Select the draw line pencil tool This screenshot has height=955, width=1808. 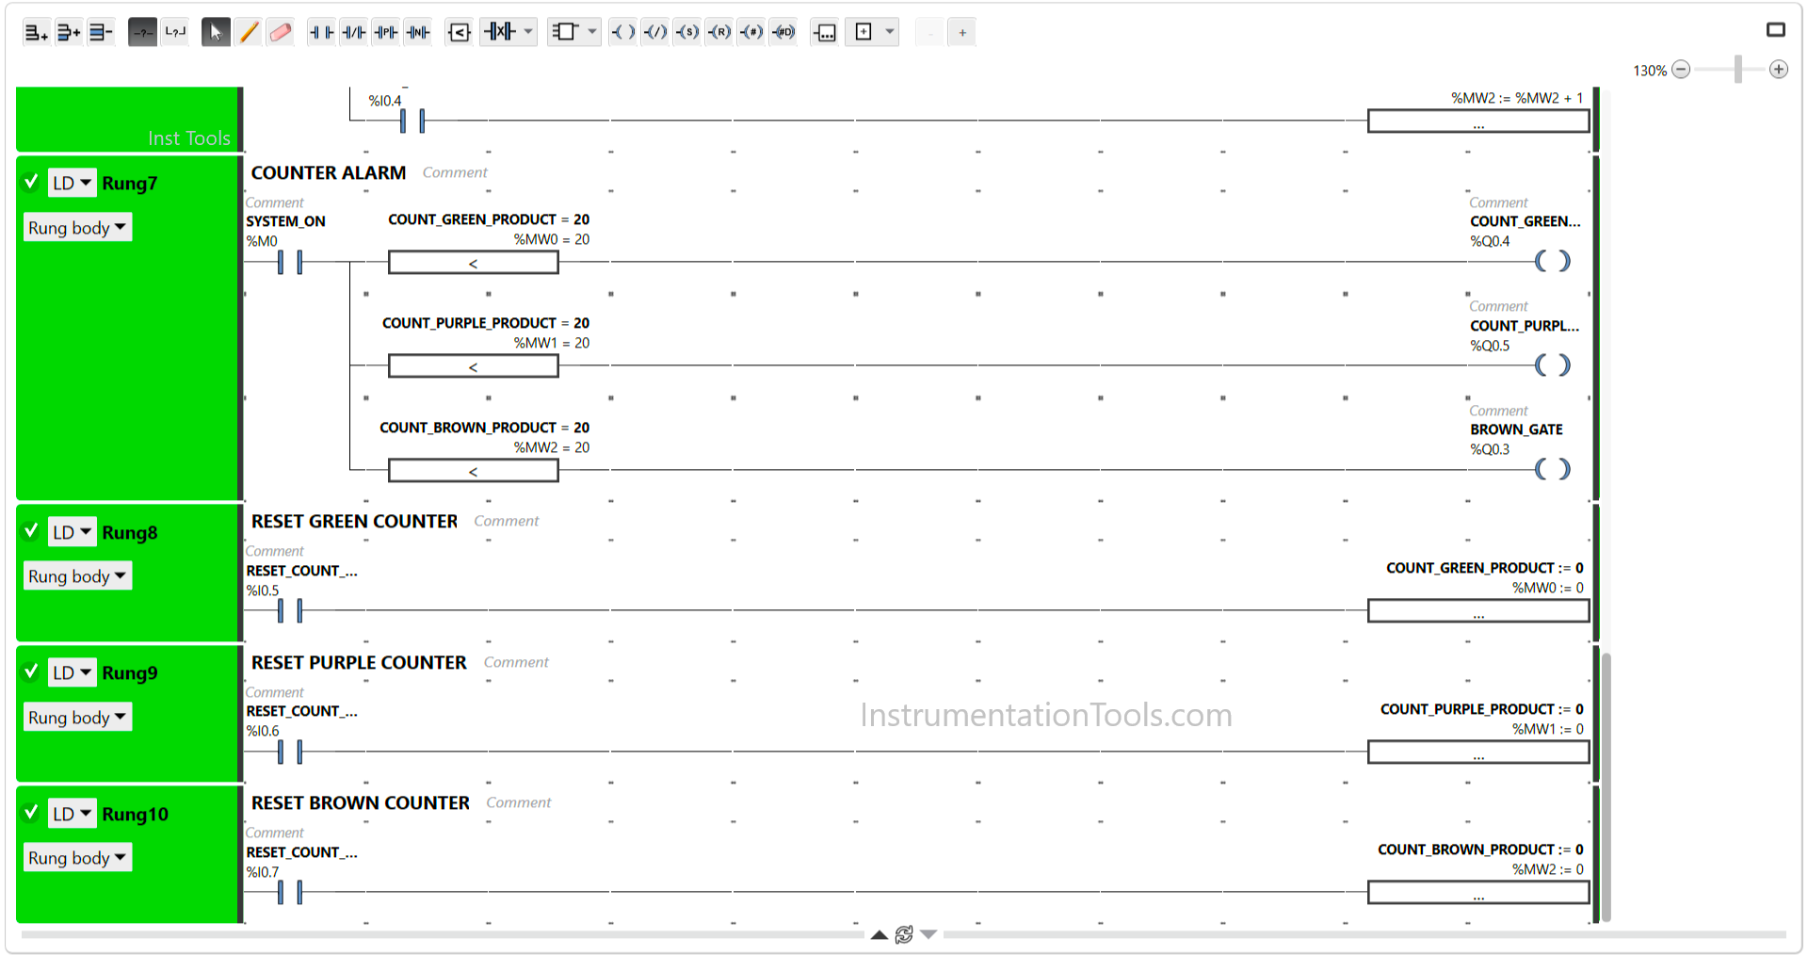[249, 32]
